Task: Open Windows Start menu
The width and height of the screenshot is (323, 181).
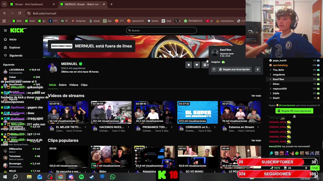Action: click(x=5, y=177)
